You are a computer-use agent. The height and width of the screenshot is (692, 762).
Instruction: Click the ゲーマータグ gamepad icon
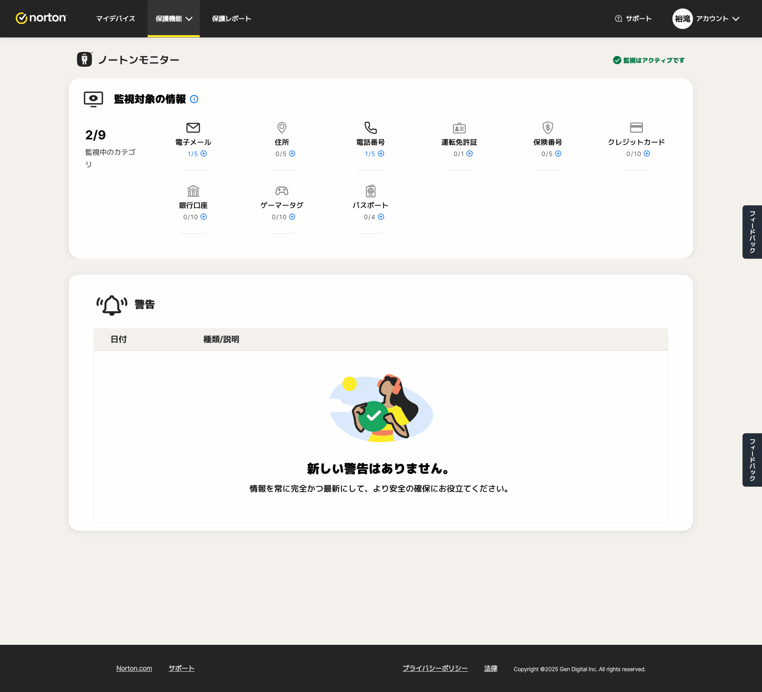point(282,191)
